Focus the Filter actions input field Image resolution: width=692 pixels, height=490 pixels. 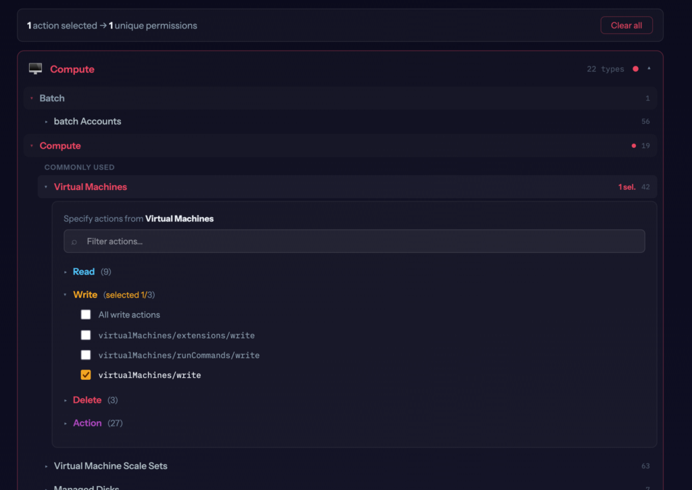coord(358,241)
